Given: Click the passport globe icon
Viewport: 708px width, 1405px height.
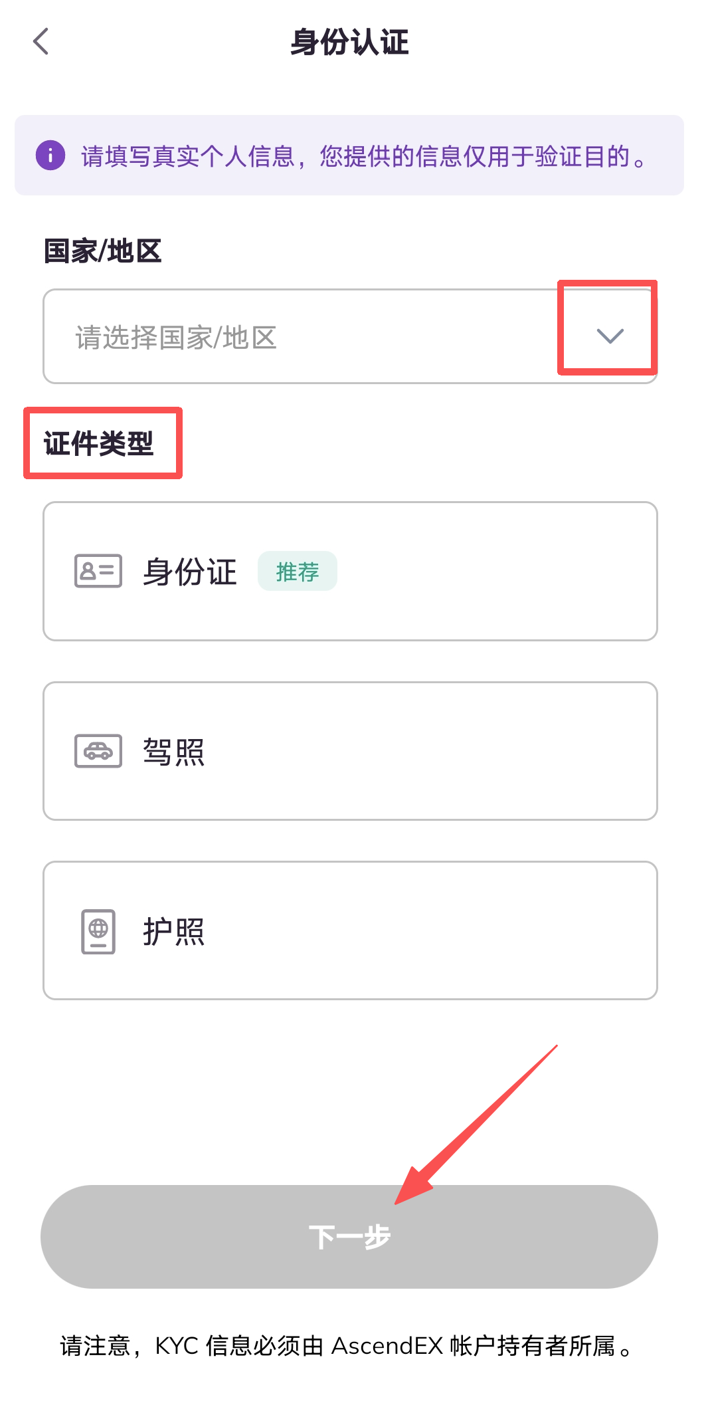Looking at the screenshot, I should click(x=98, y=931).
